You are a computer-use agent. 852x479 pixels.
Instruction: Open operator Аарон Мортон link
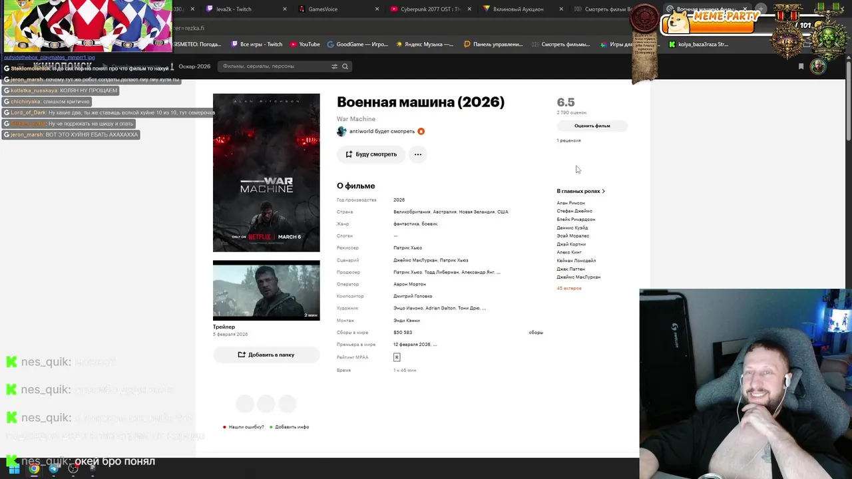(x=409, y=284)
